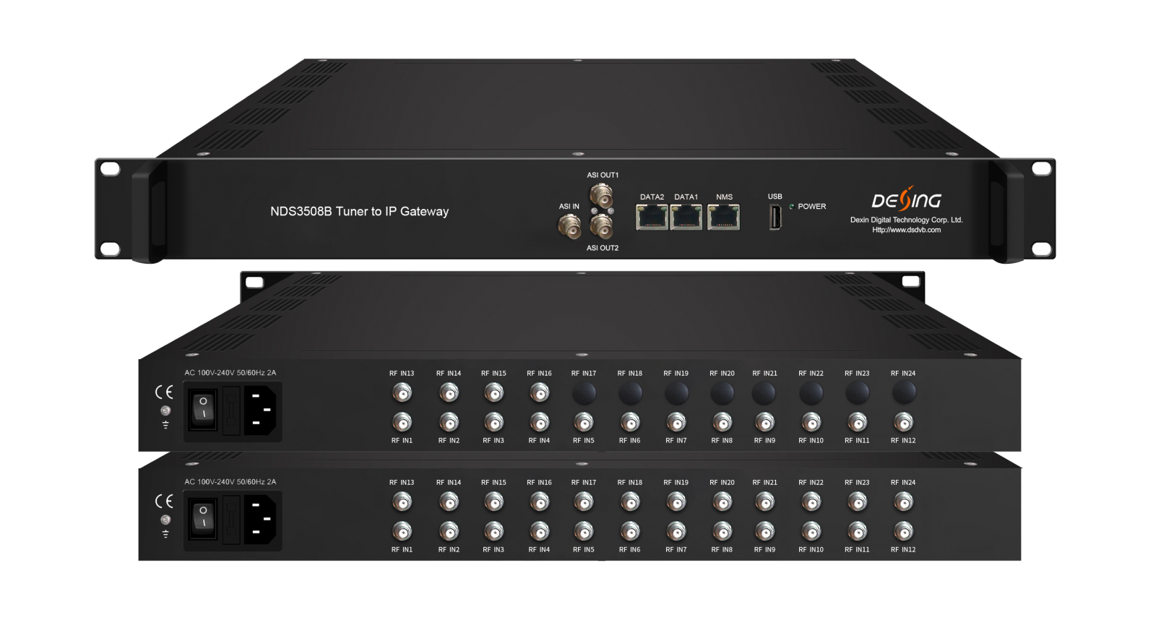
Task: Click the RF IN1 connector on bottom unit
Action: tap(402, 531)
